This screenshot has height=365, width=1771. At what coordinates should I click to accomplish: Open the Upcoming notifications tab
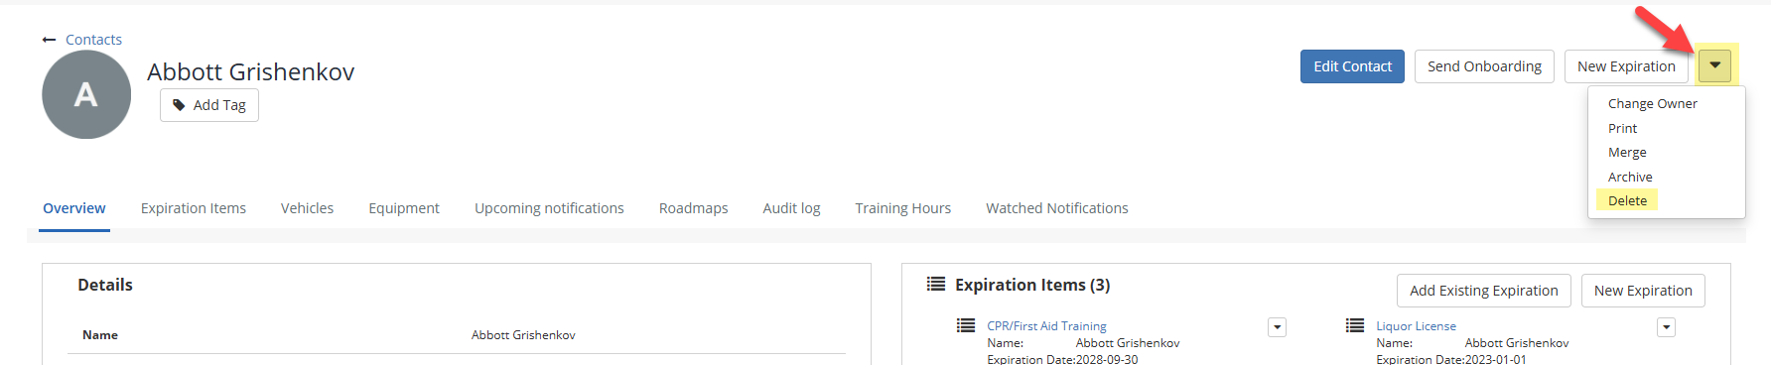pos(549,208)
